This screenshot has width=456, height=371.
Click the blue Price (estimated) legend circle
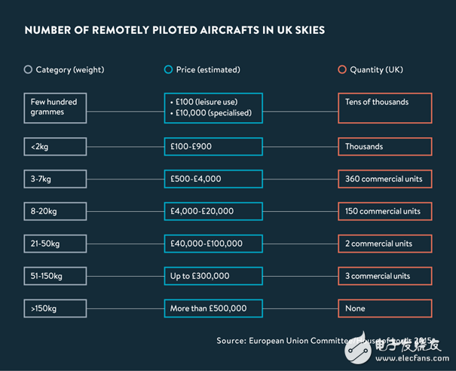168,70
